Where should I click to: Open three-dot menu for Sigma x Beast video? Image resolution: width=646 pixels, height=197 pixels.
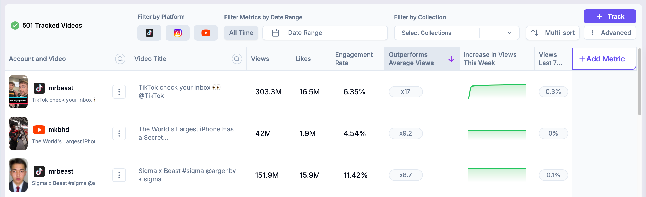(119, 175)
